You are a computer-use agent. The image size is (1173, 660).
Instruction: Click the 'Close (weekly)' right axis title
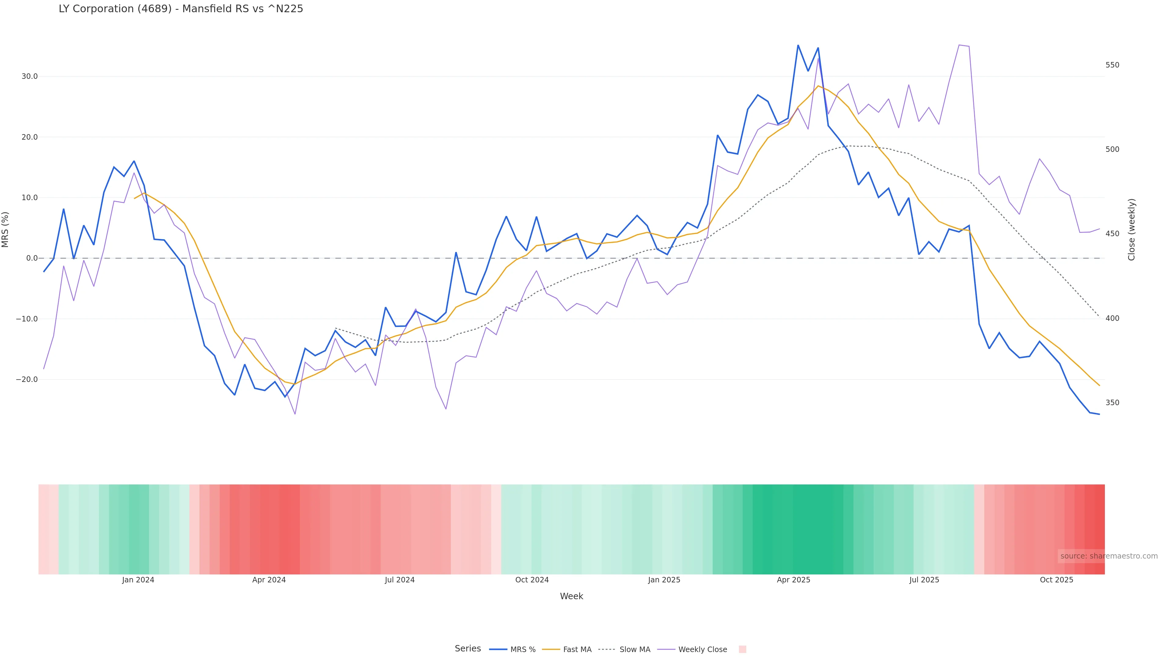[1131, 229]
